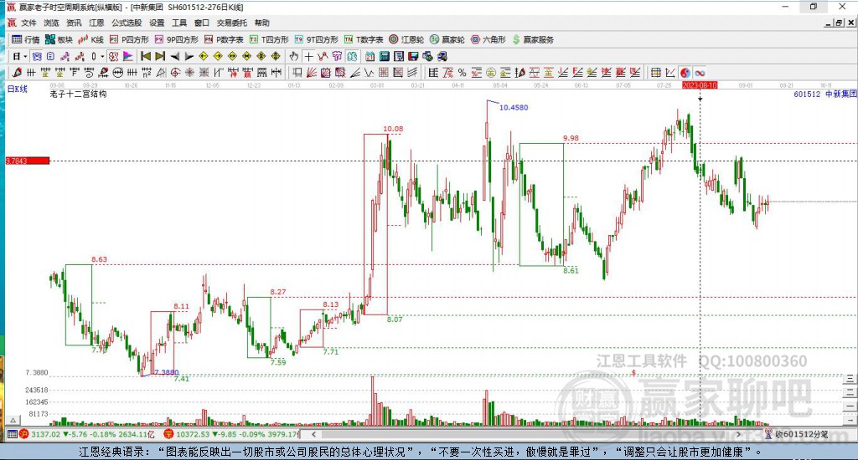
Task: Open the 江恩 menu
Action: tap(96, 23)
